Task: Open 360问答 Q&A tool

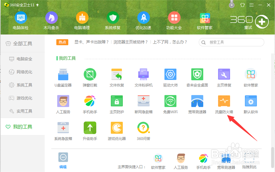Action: [143, 131]
